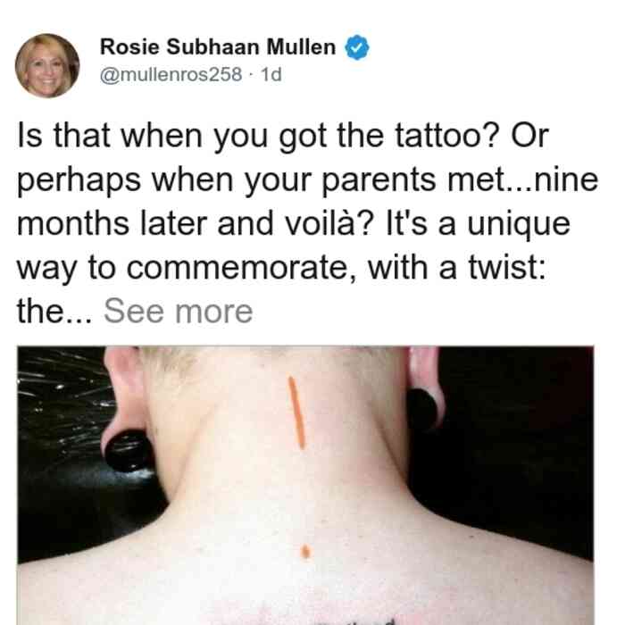Image resolution: width=625 pixels, height=625 pixels.
Task: Open the attached neck photo
Action: point(305,486)
